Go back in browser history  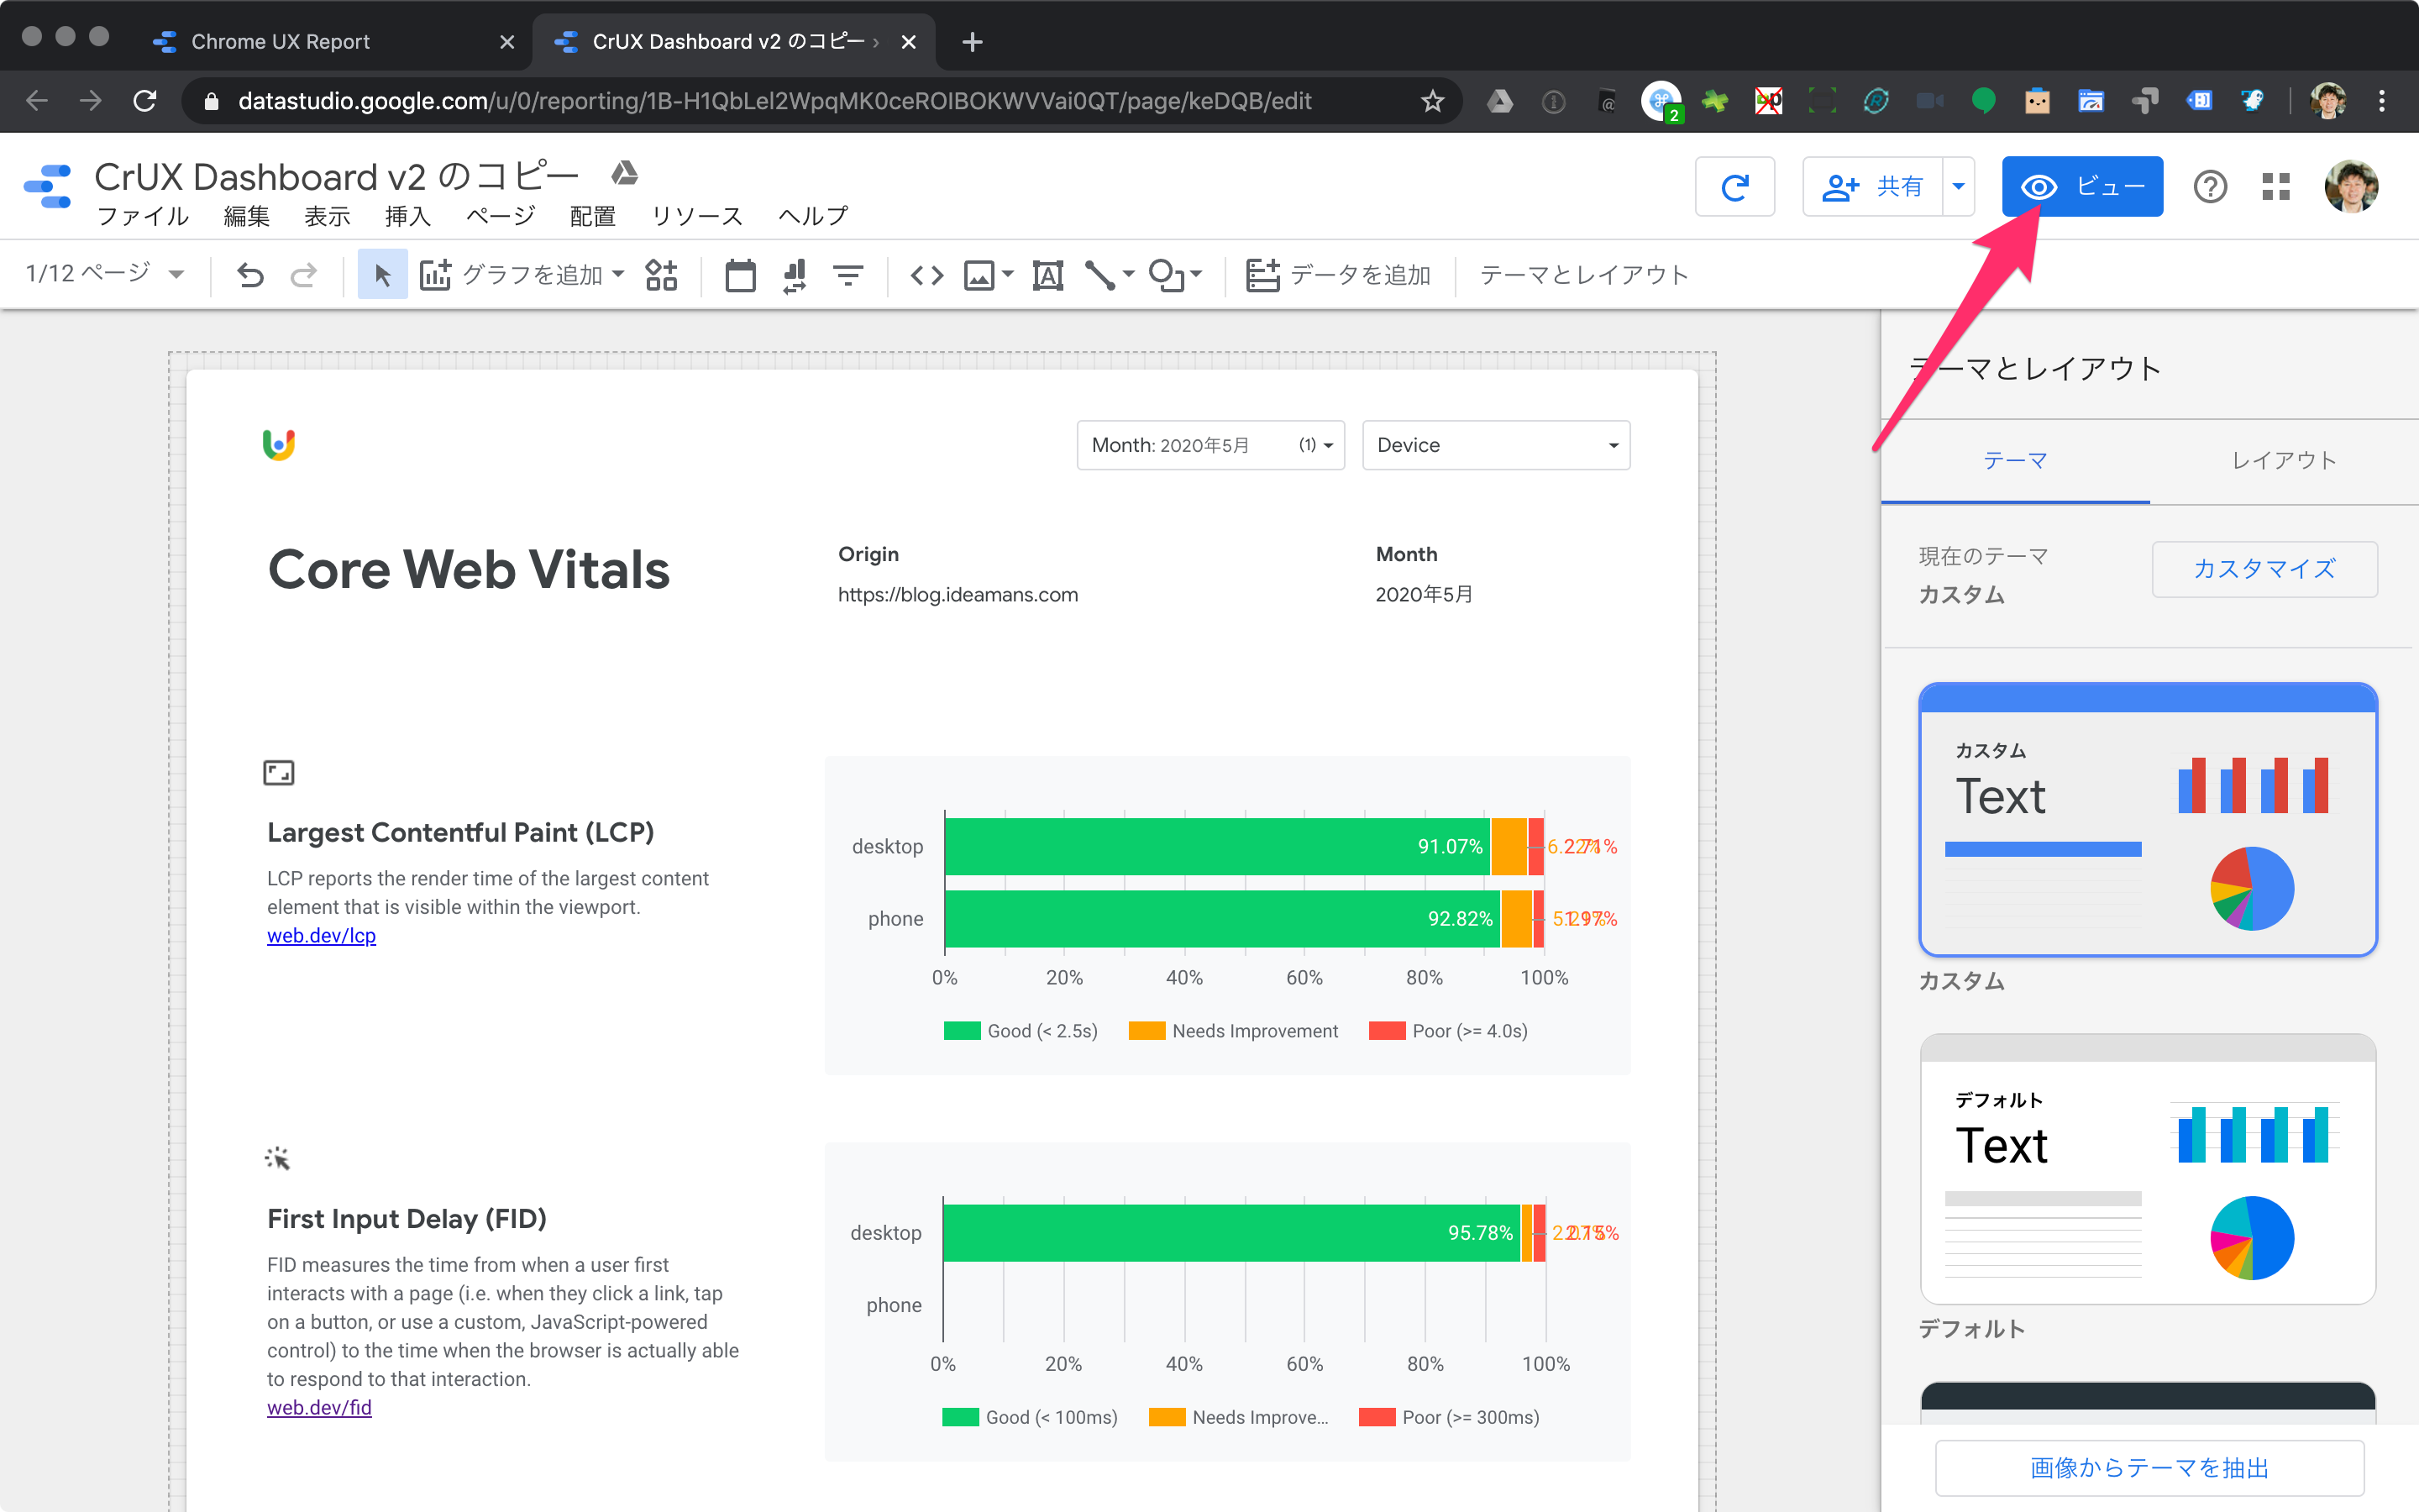(37, 101)
